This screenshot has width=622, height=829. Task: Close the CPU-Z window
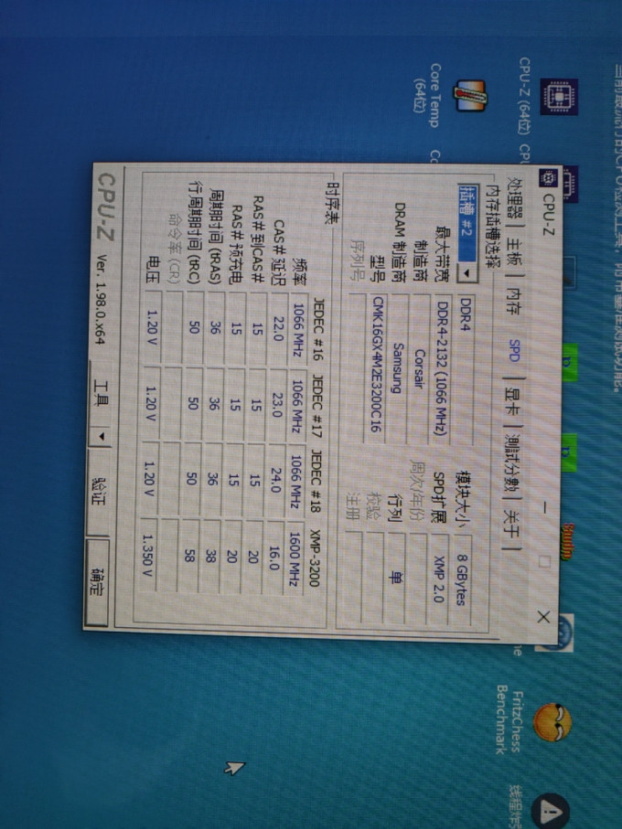point(543,617)
